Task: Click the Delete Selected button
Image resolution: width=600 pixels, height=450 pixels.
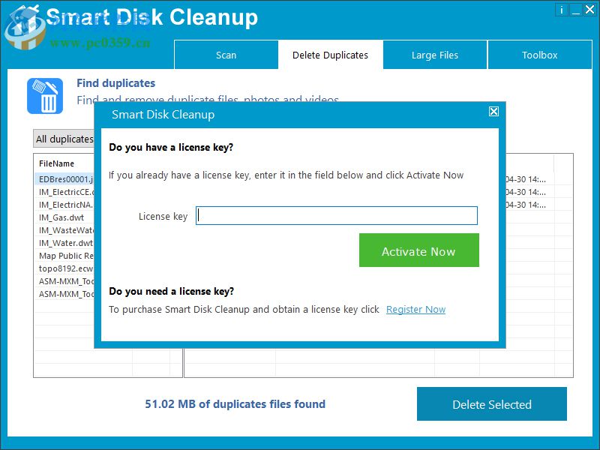Action: [x=492, y=404]
